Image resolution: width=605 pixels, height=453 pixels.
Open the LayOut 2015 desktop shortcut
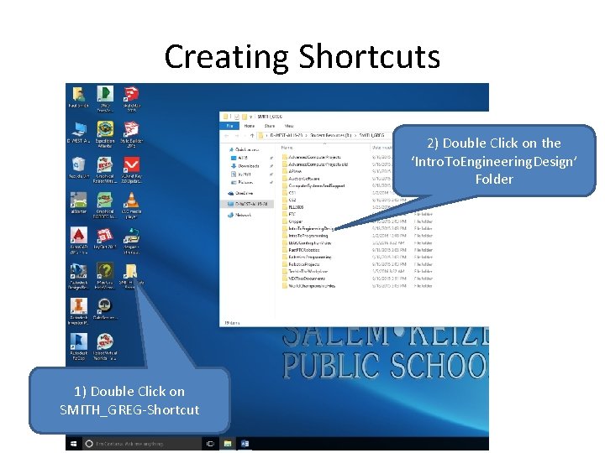click(105, 239)
